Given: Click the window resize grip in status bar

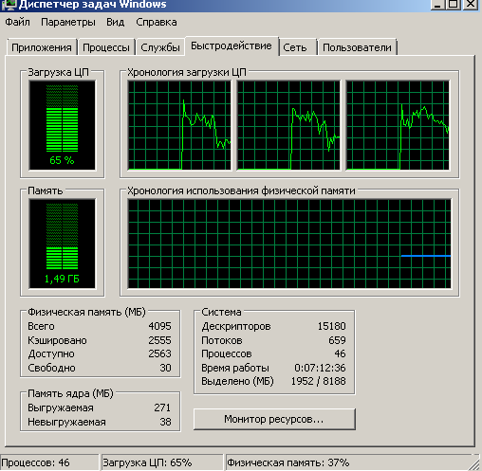Looking at the screenshot, I should [474, 463].
